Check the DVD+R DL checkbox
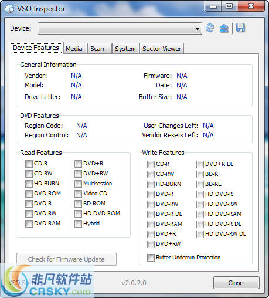Image resolution: width=269 pixels, height=298 pixels. pyautogui.click(x=200, y=164)
